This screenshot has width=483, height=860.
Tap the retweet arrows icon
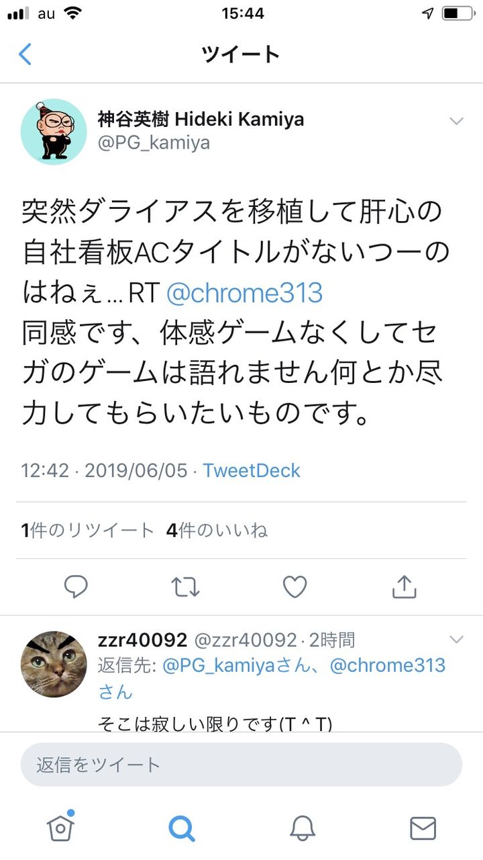tap(185, 587)
